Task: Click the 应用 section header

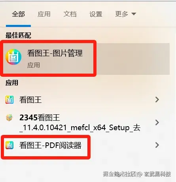Action: pyautogui.click(x=12, y=83)
